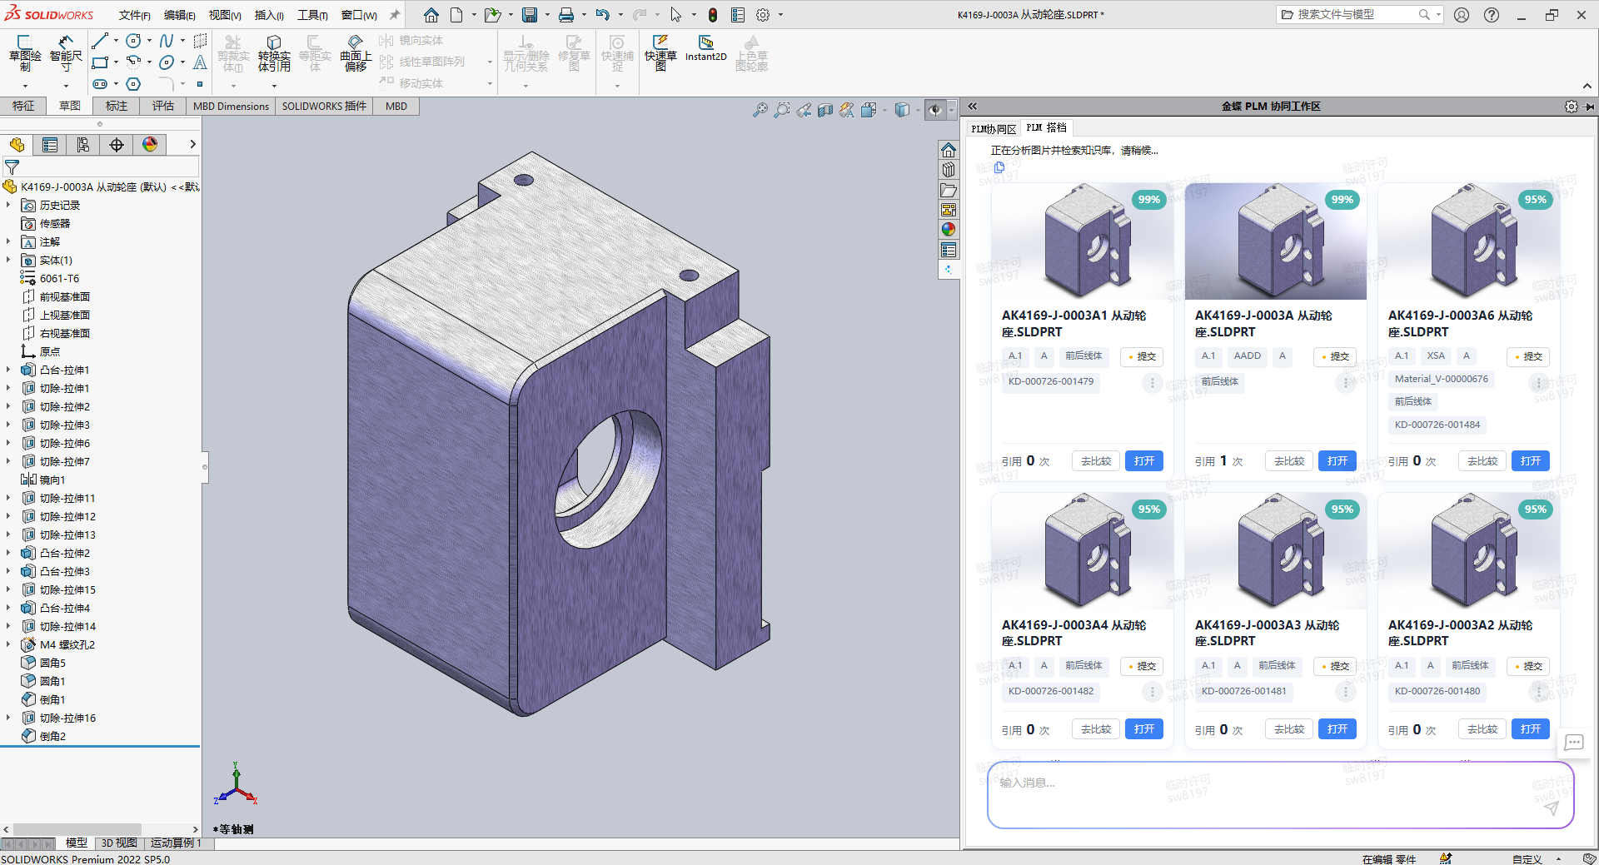Open the PropertyManager tab icon
1599x865 pixels.
coord(50,145)
